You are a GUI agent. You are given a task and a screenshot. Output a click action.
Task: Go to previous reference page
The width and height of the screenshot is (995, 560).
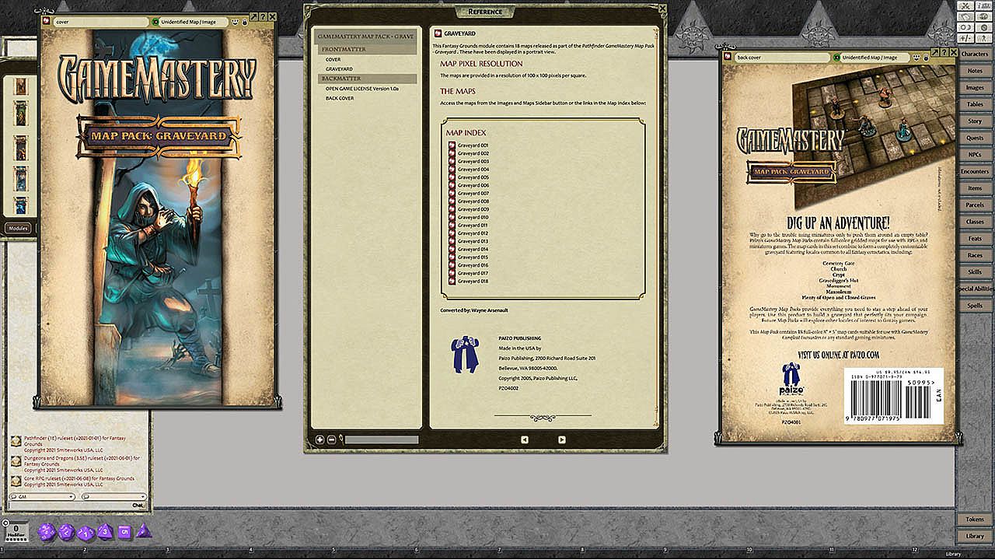coord(525,439)
